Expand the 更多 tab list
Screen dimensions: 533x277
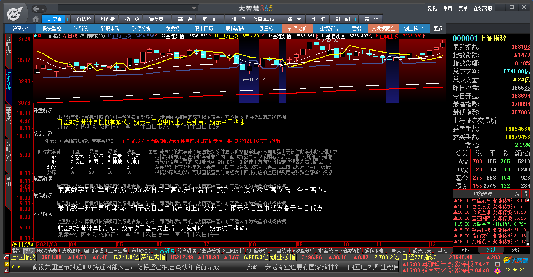tap(438, 28)
